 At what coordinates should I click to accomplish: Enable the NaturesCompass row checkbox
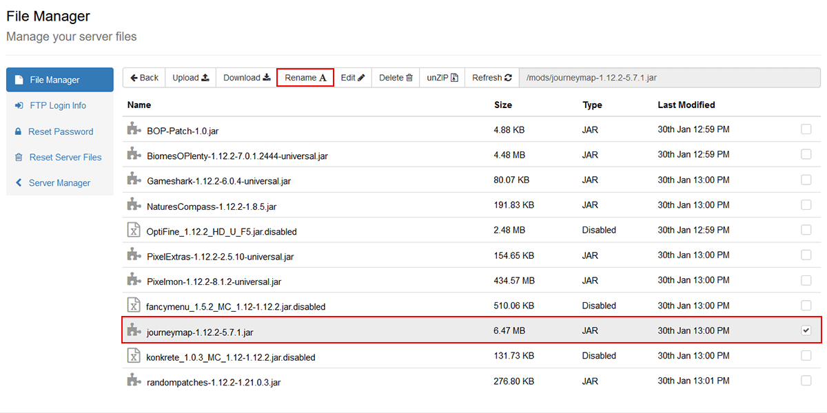click(806, 204)
